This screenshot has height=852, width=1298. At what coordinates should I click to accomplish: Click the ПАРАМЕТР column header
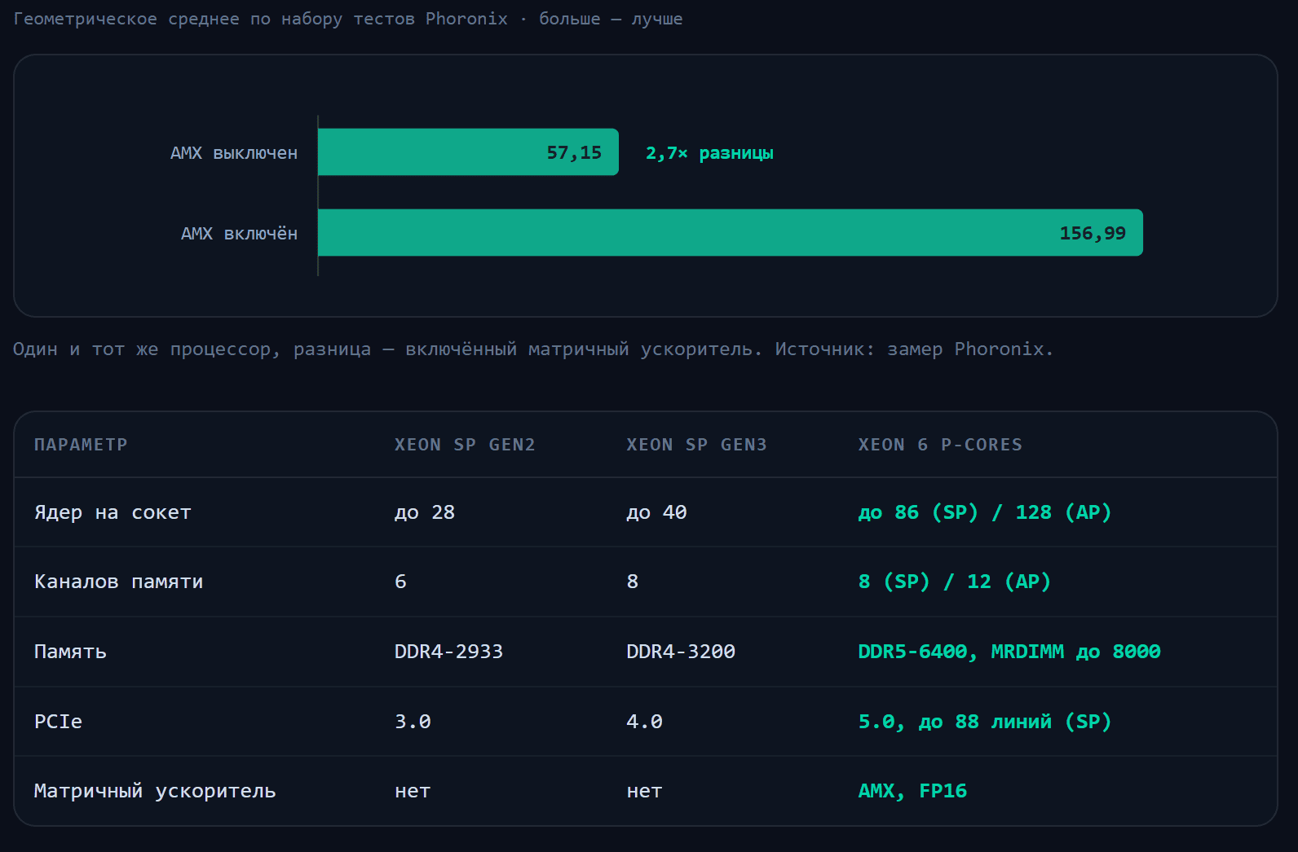pos(81,445)
